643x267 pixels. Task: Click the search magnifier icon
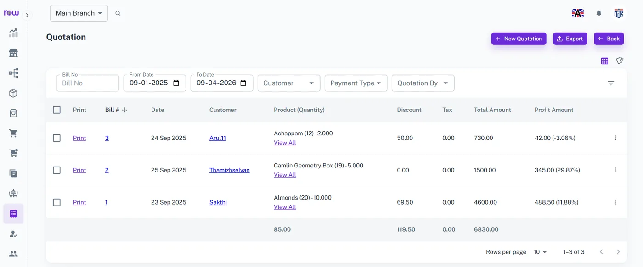click(118, 13)
